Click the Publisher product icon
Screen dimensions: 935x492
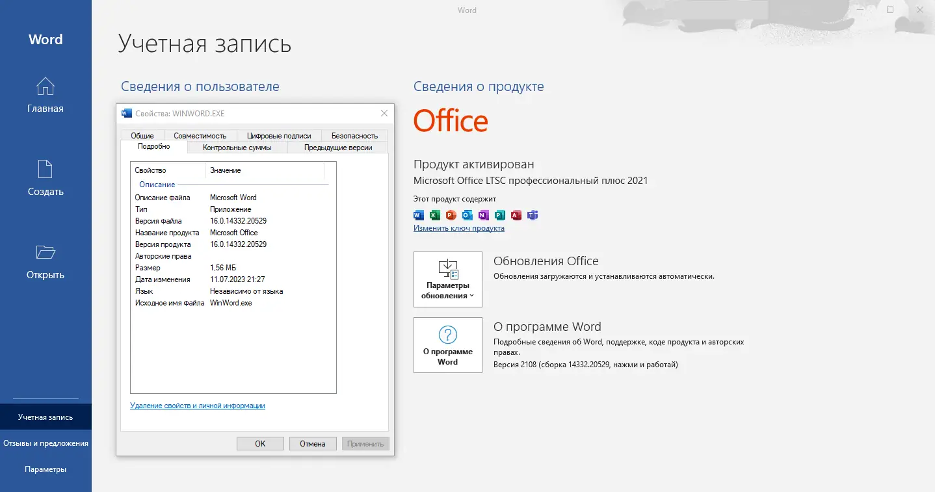[500, 215]
